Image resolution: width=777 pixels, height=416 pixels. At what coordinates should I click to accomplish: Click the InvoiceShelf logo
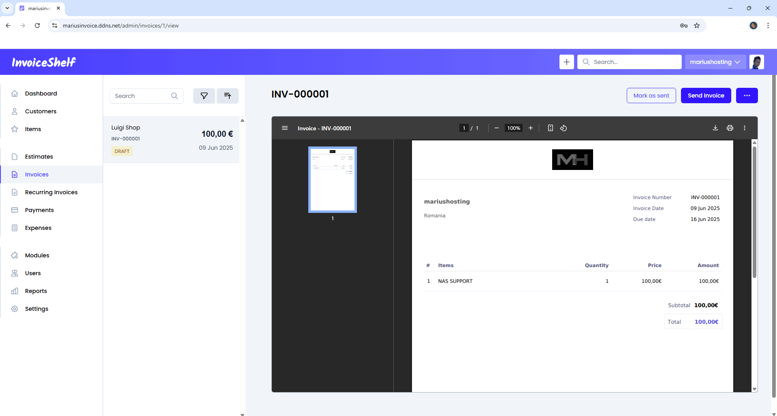pyautogui.click(x=44, y=62)
